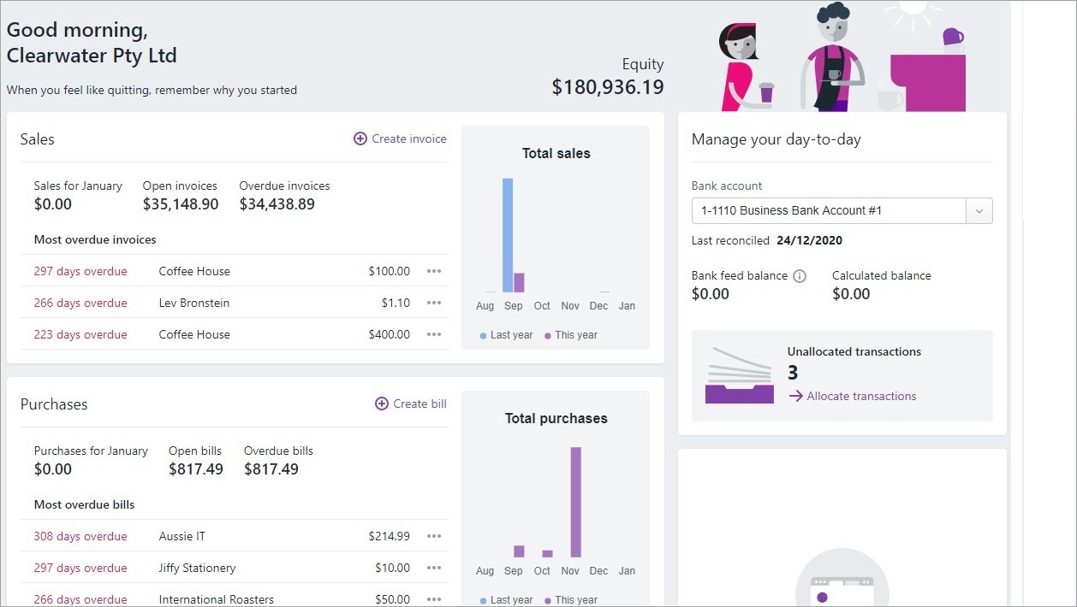Click the Aussie IT supplier name
This screenshot has height=607, width=1077.
point(182,536)
